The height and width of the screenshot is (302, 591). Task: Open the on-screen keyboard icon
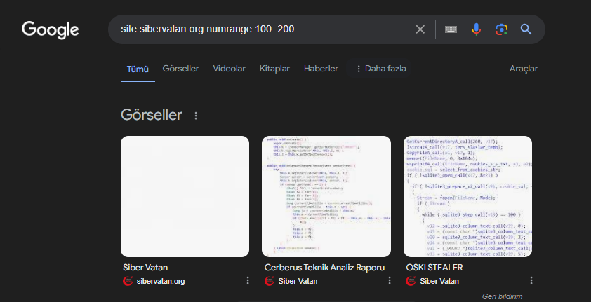coord(451,29)
